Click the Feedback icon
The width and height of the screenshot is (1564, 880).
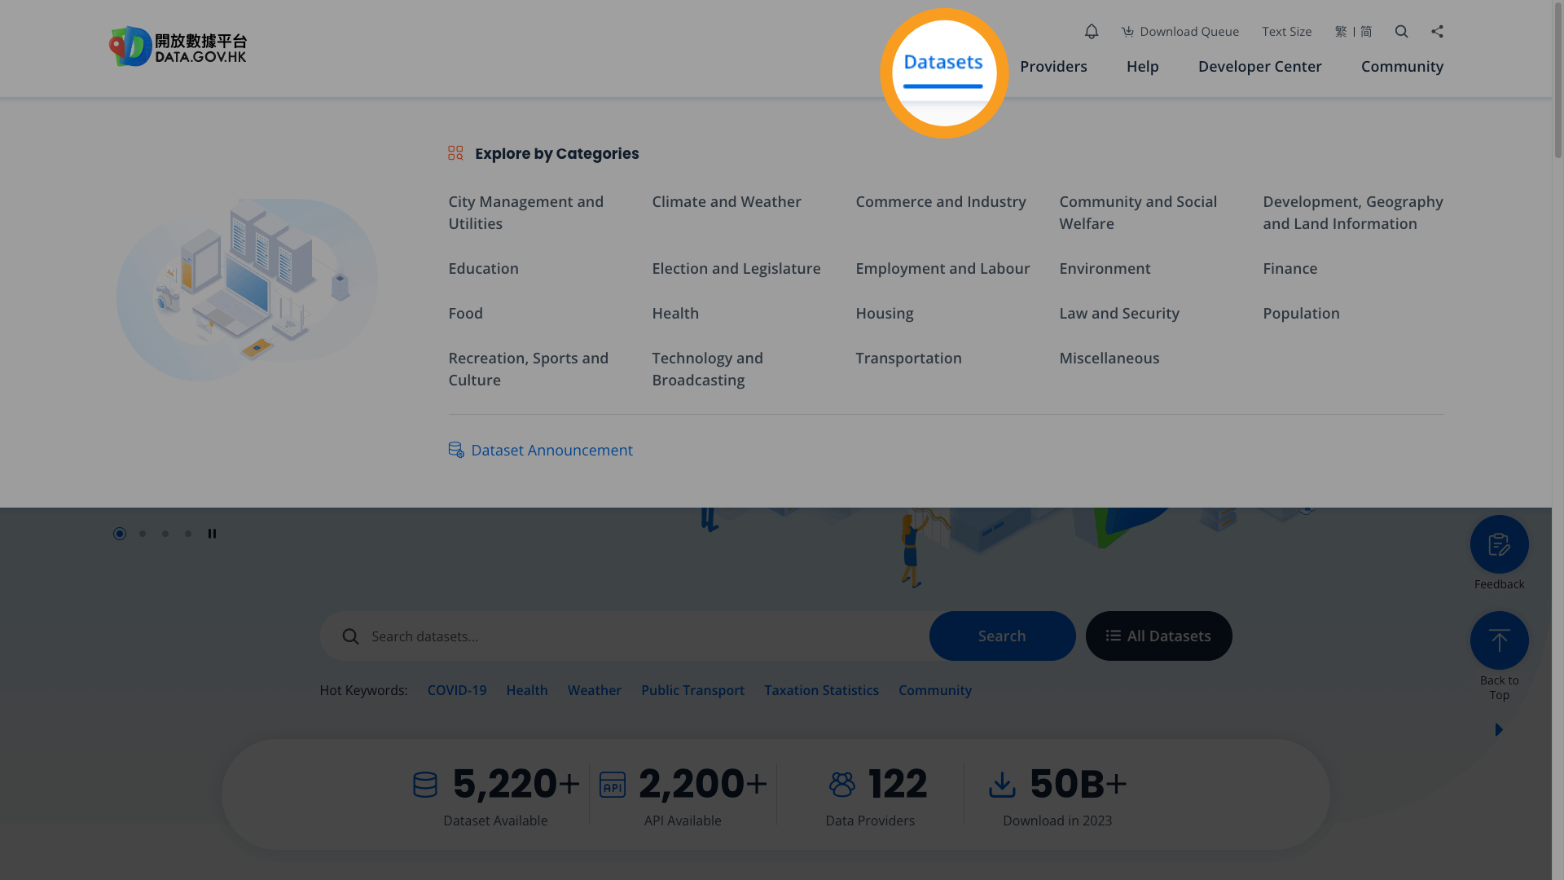pyautogui.click(x=1499, y=544)
